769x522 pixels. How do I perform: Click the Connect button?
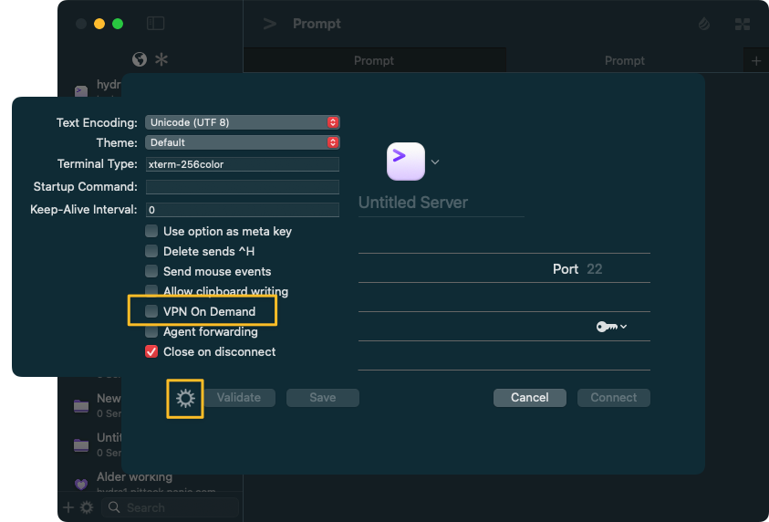614,397
